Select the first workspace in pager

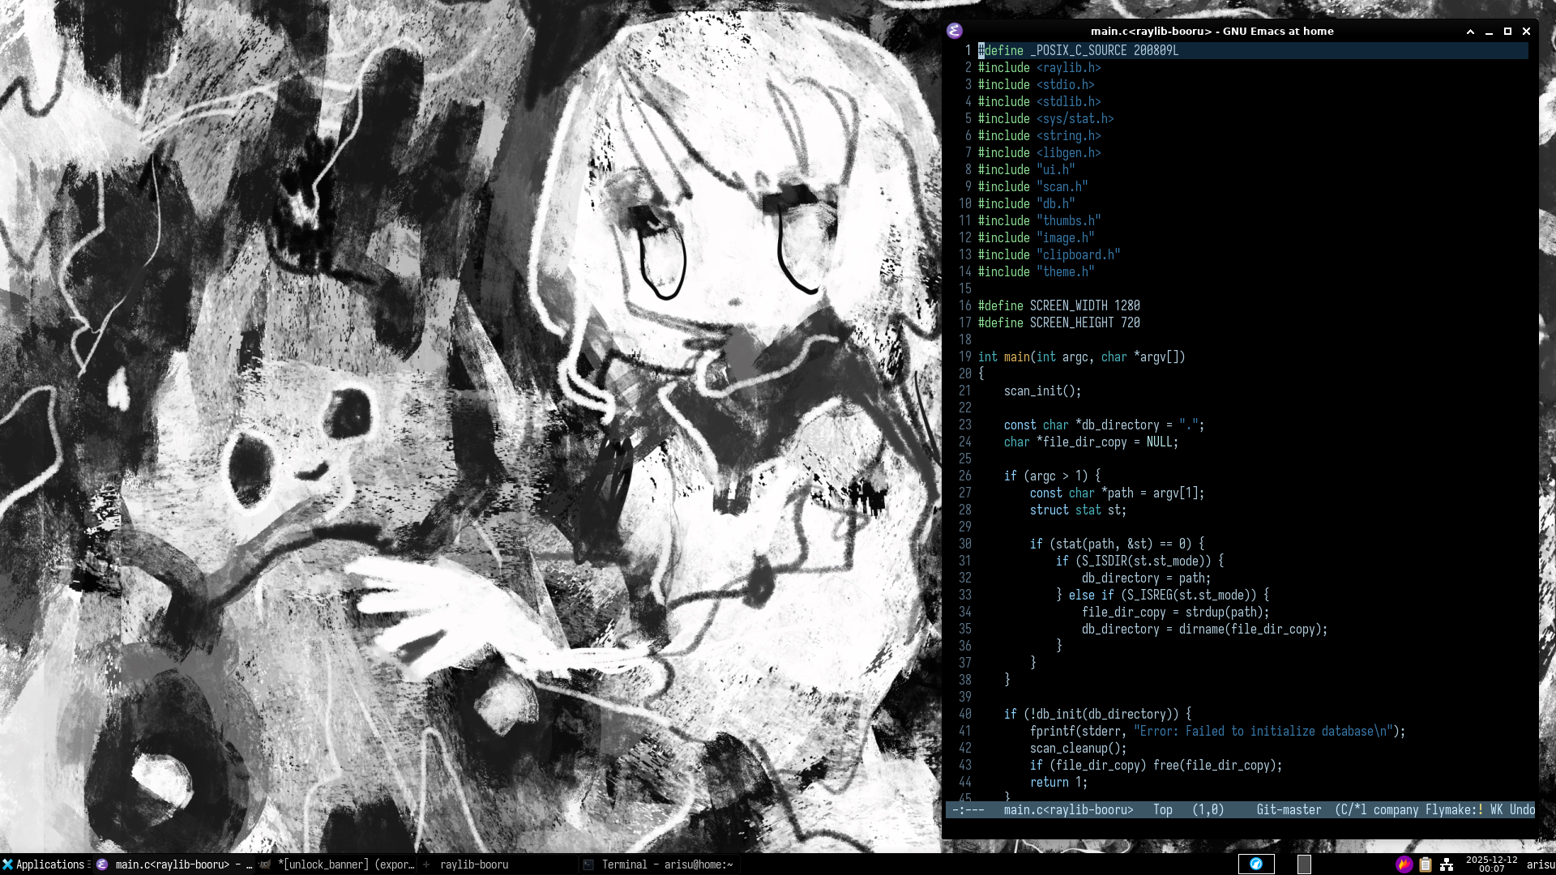tap(1256, 864)
